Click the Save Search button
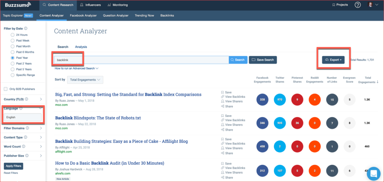The width and height of the screenshot is (384, 182). tap(263, 60)
